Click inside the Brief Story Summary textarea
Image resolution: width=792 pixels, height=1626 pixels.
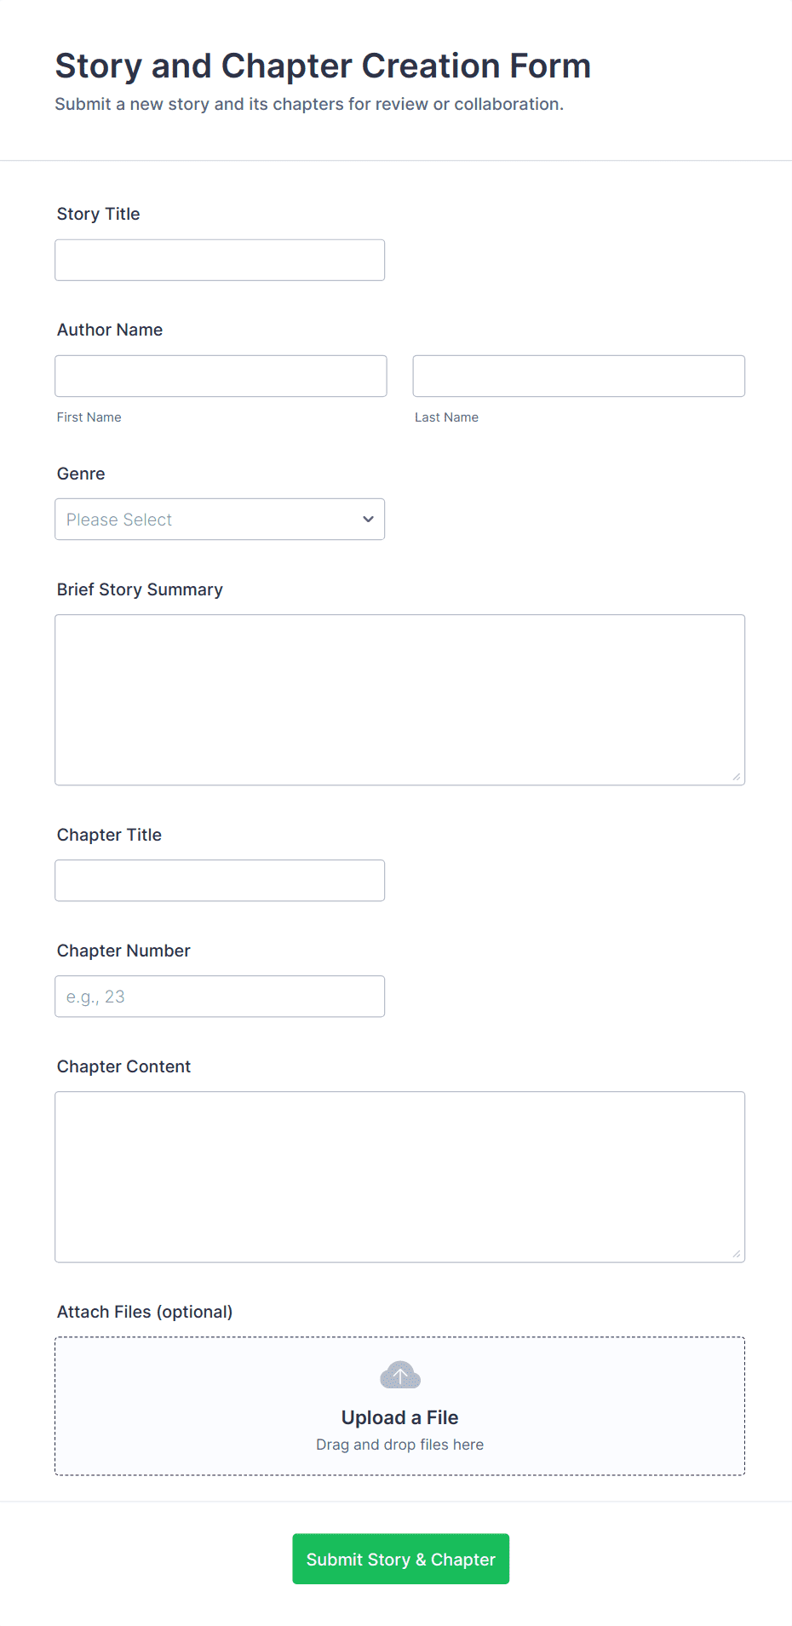[399, 699]
